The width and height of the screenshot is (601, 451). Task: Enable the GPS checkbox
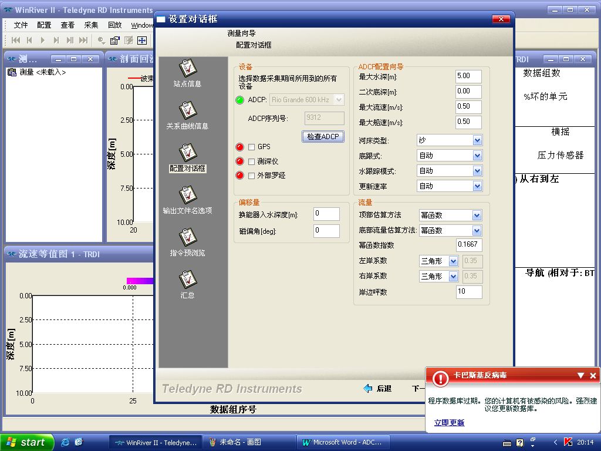click(x=252, y=147)
